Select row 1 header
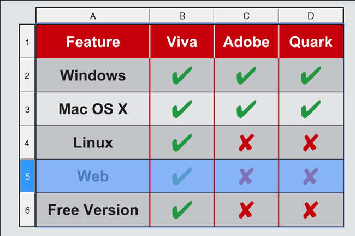Viewport: 355px width, 236px height. 27,42
